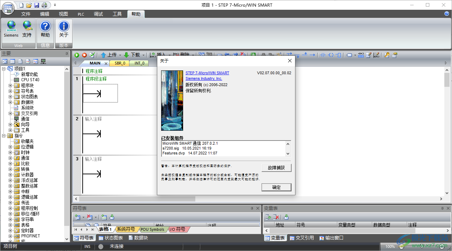The image size is (452, 251).
Task: Click the communication icon in 主要 panel toolbar
Action: pos(43,61)
